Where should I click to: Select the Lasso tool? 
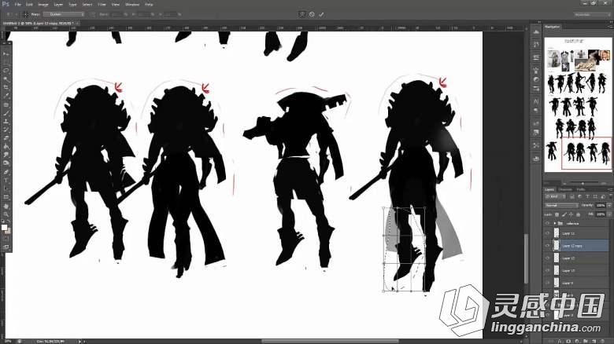tap(6, 71)
